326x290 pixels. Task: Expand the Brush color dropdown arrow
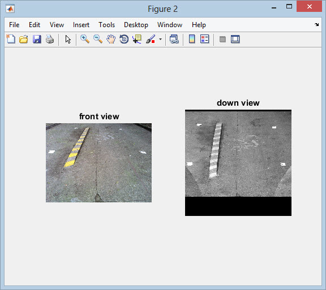click(160, 39)
